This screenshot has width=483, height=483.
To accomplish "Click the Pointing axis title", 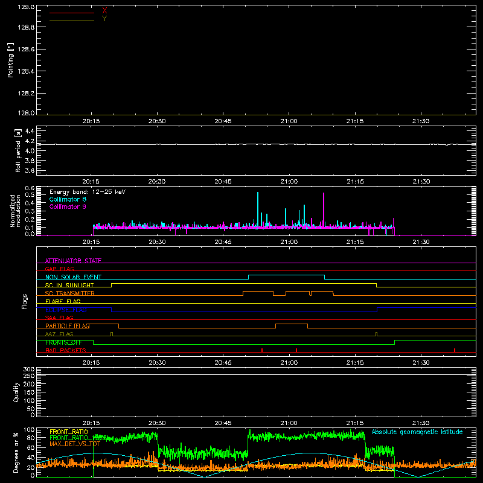I will [10, 60].
